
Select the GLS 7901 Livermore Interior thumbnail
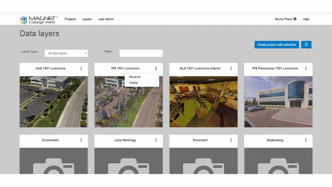[203, 102]
